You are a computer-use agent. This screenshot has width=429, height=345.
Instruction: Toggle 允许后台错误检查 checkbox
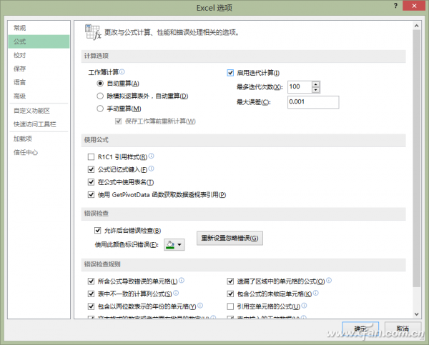[98, 231]
